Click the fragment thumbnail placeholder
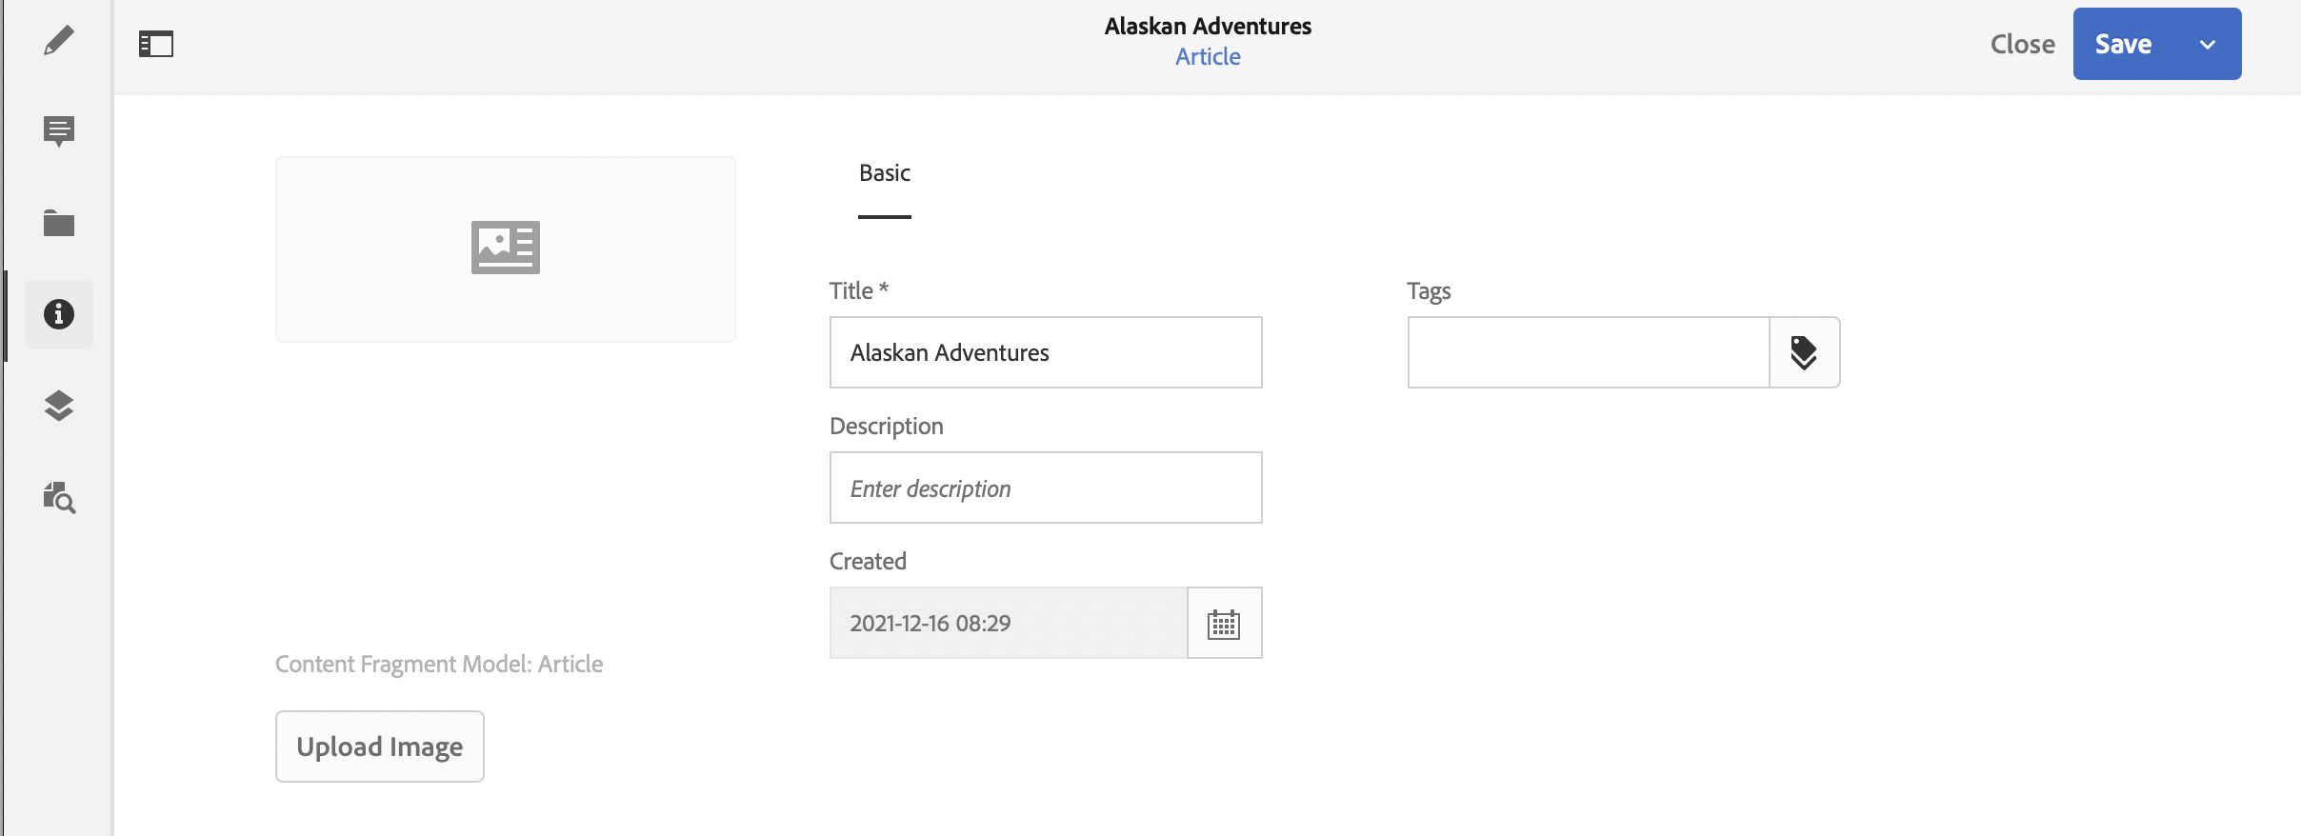 click(506, 249)
